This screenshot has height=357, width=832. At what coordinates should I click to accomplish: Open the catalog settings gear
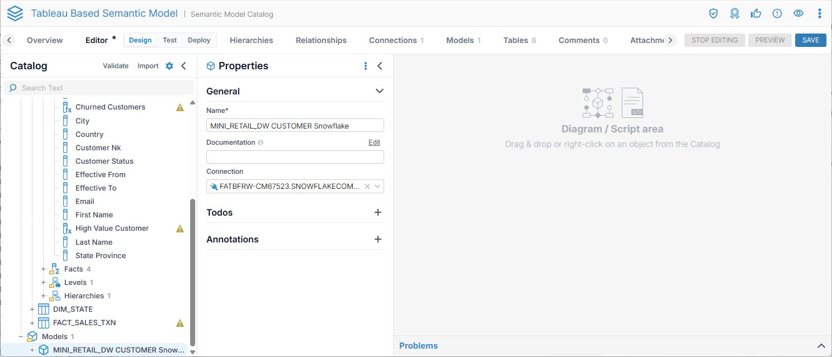click(169, 66)
